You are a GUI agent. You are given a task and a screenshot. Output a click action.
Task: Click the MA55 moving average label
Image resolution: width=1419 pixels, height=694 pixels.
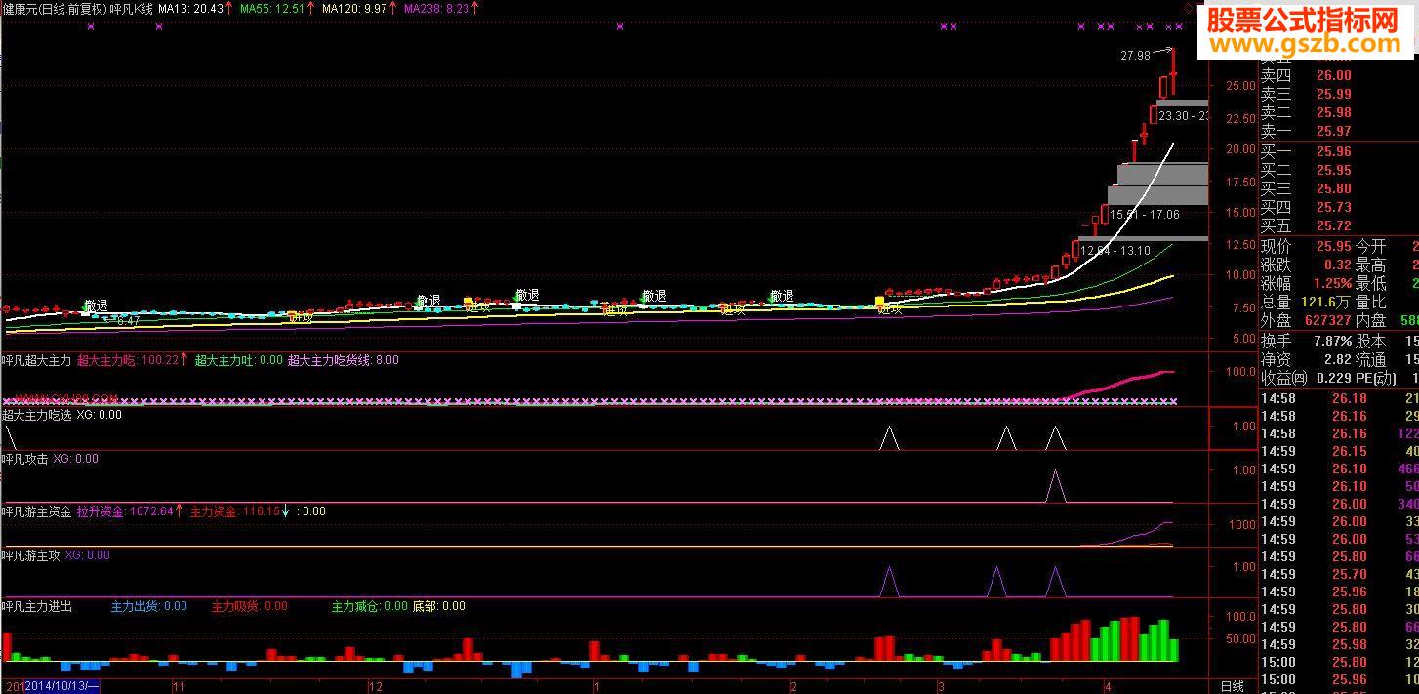point(272,7)
